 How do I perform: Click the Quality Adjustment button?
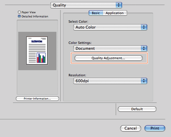(108, 58)
